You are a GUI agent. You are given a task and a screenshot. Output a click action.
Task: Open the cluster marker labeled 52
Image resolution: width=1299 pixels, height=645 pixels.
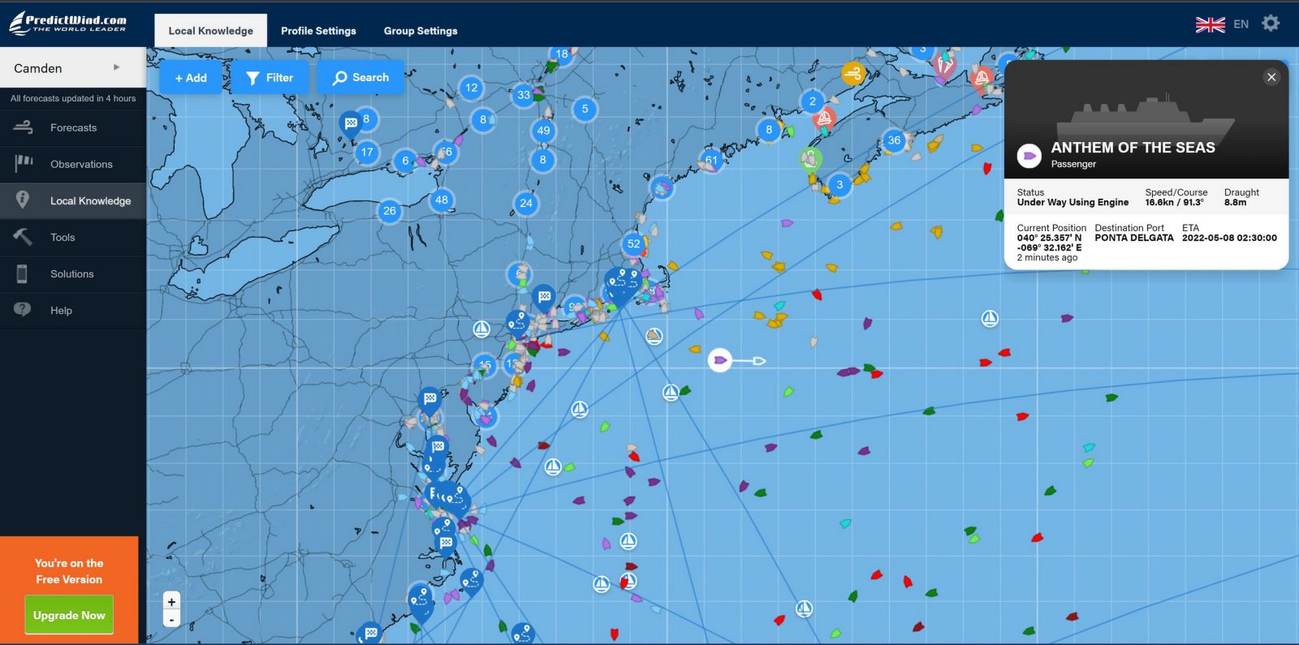(x=633, y=243)
